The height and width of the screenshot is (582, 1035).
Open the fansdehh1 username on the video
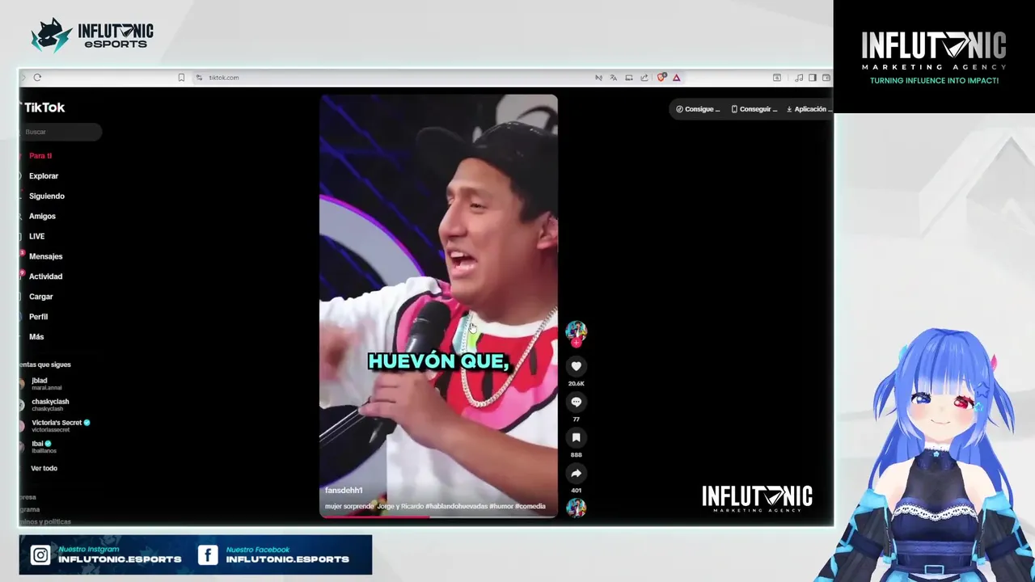click(344, 491)
